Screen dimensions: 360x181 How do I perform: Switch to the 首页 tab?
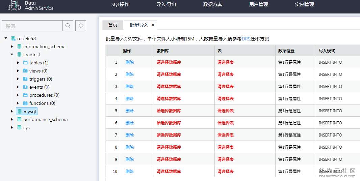click(113, 25)
